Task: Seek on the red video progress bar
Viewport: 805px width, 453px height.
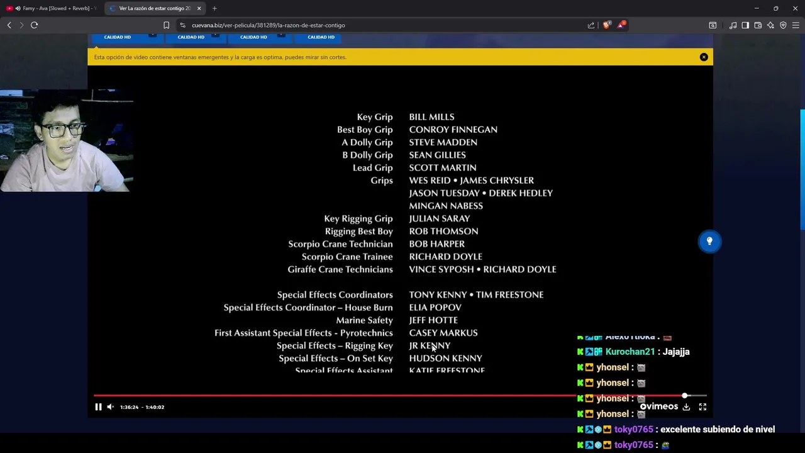Action: (400, 396)
